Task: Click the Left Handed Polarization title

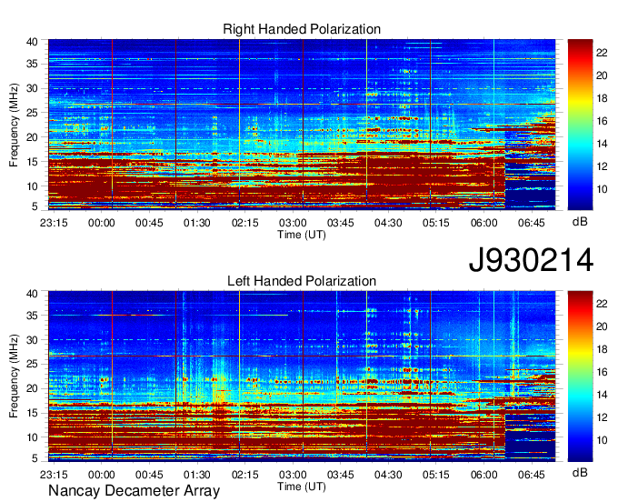Action: [302, 281]
